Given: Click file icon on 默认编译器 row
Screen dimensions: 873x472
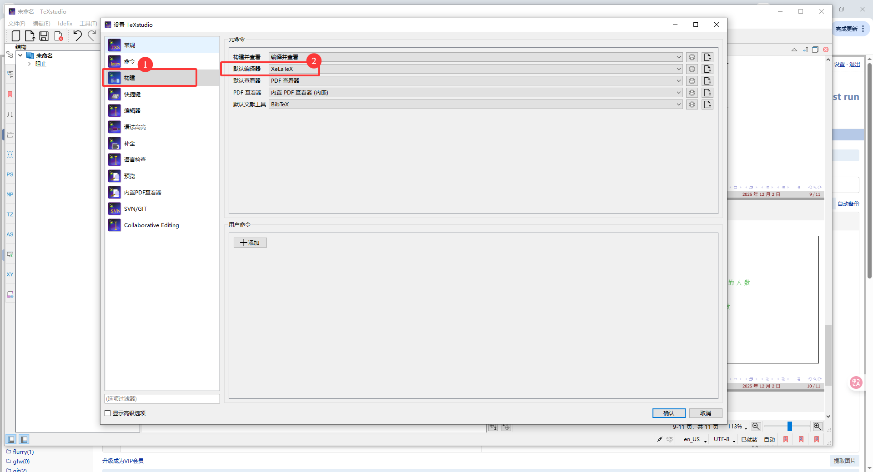Looking at the screenshot, I should click(x=707, y=69).
